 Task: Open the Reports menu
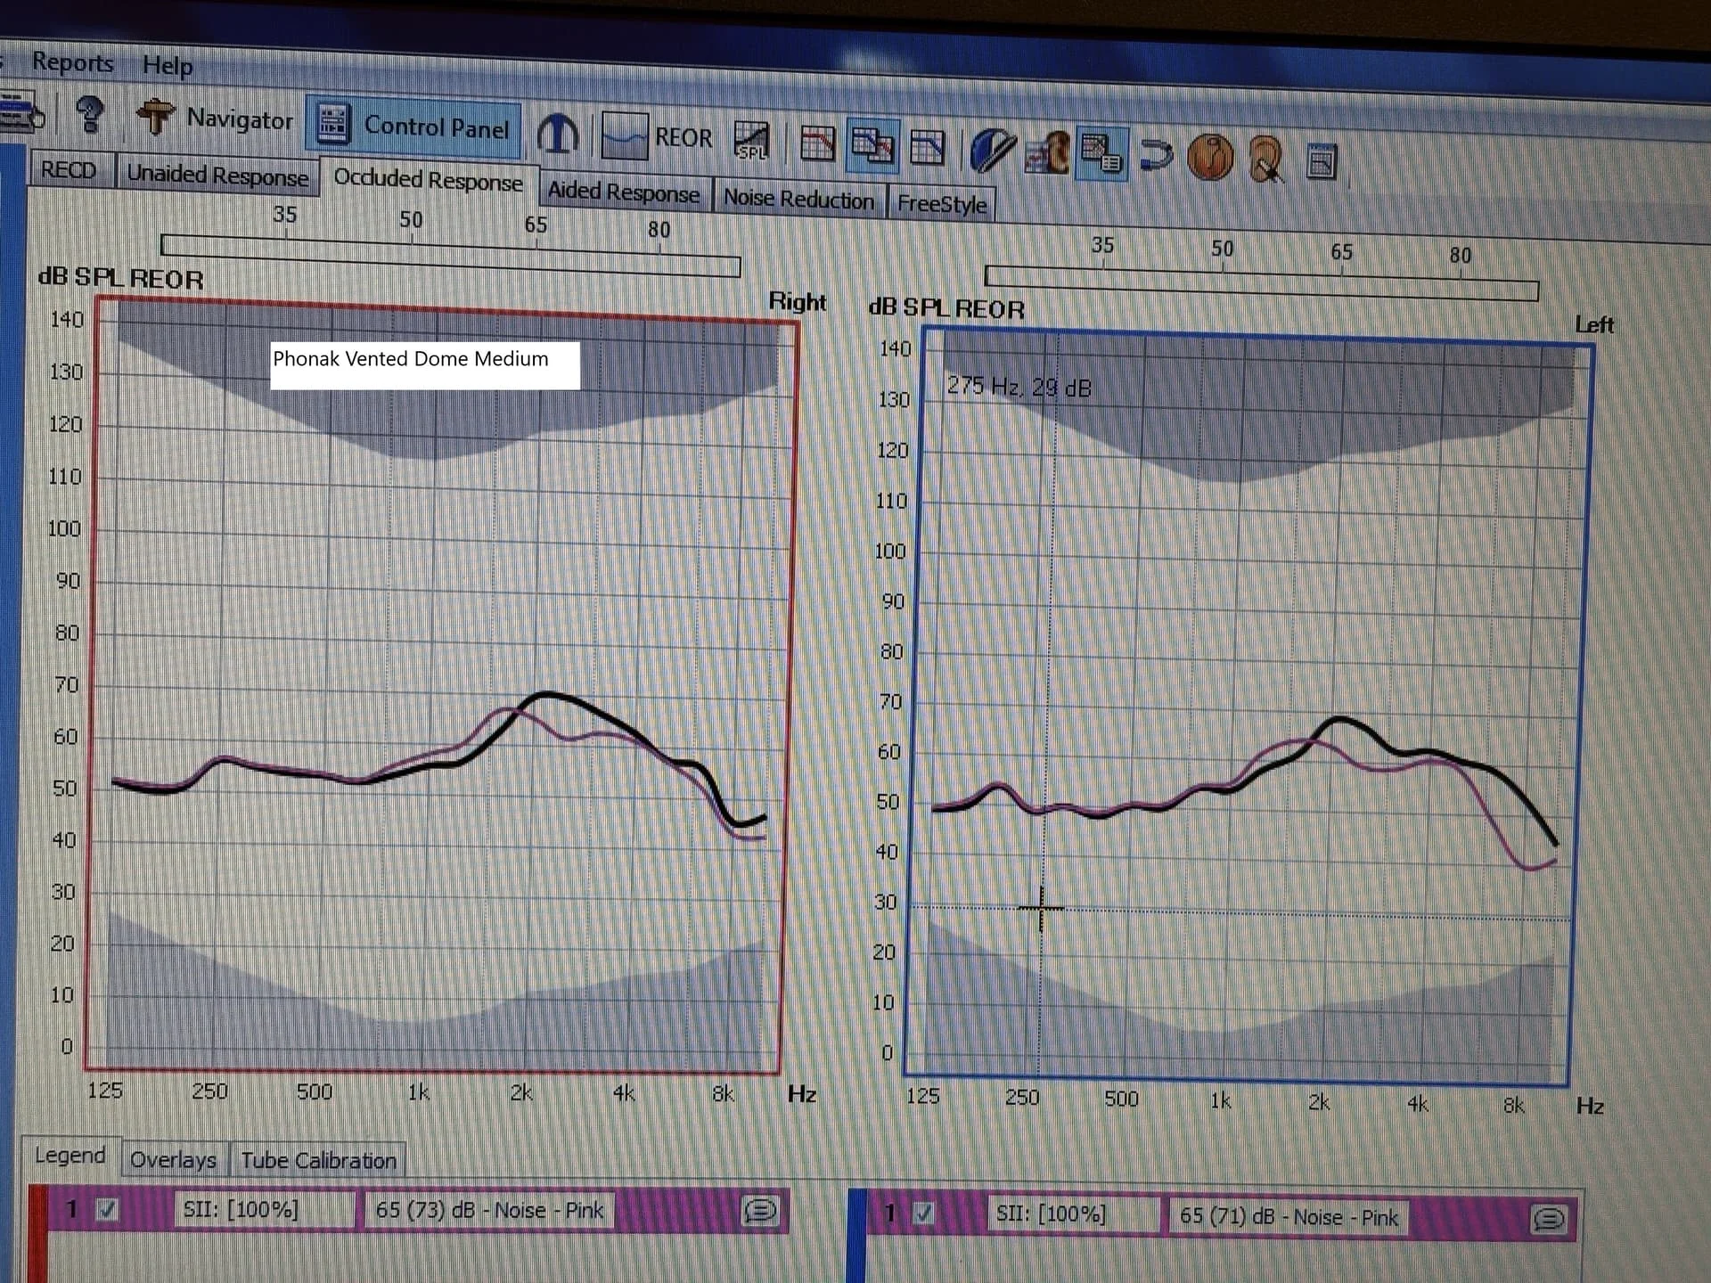point(72,62)
